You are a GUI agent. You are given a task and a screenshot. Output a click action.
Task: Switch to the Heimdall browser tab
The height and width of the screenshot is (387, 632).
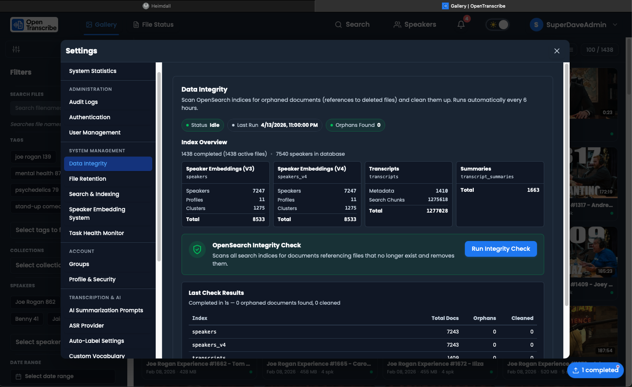[x=157, y=6]
